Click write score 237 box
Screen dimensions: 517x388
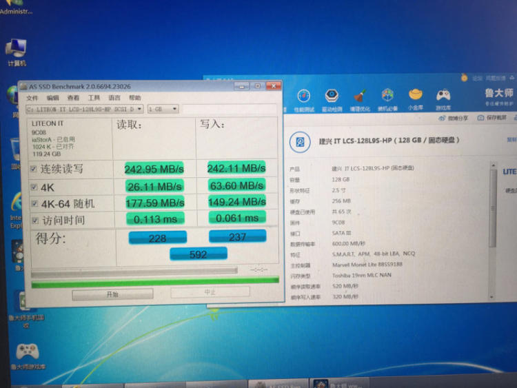click(x=237, y=236)
